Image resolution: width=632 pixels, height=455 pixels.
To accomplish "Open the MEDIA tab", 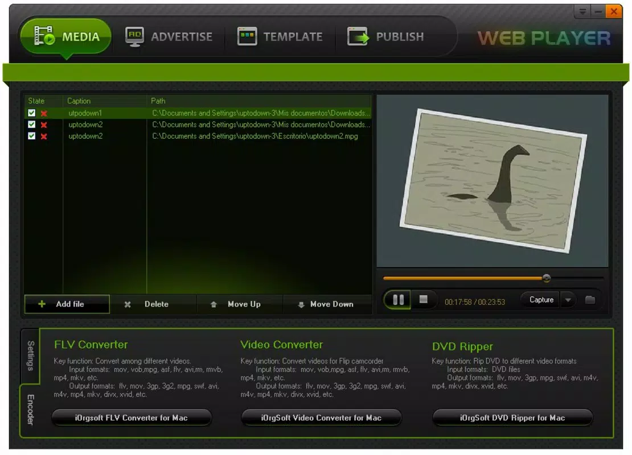I will click(65, 36).
